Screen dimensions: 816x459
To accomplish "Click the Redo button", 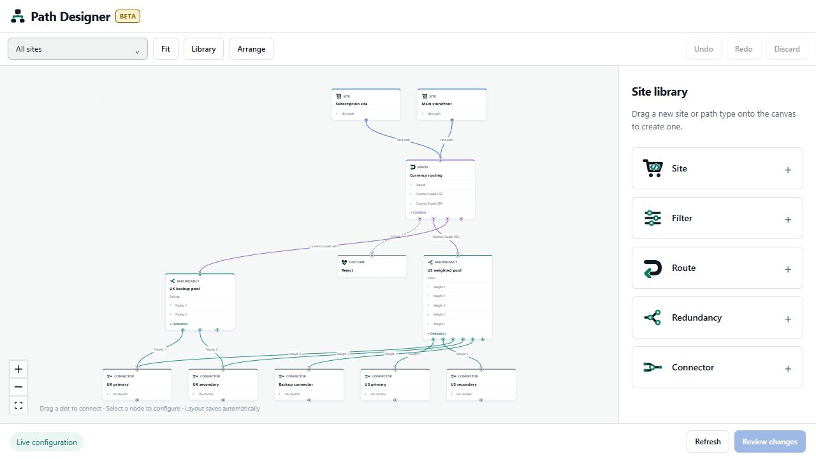I will (x=744, y=49).
